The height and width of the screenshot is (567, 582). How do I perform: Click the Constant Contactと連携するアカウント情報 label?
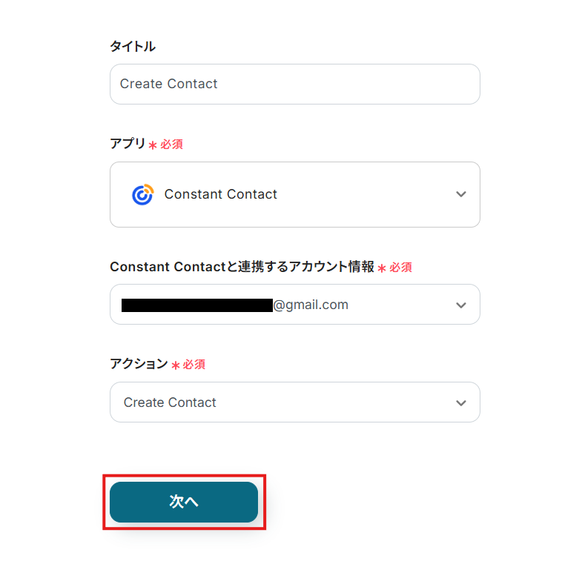(242, 267)
